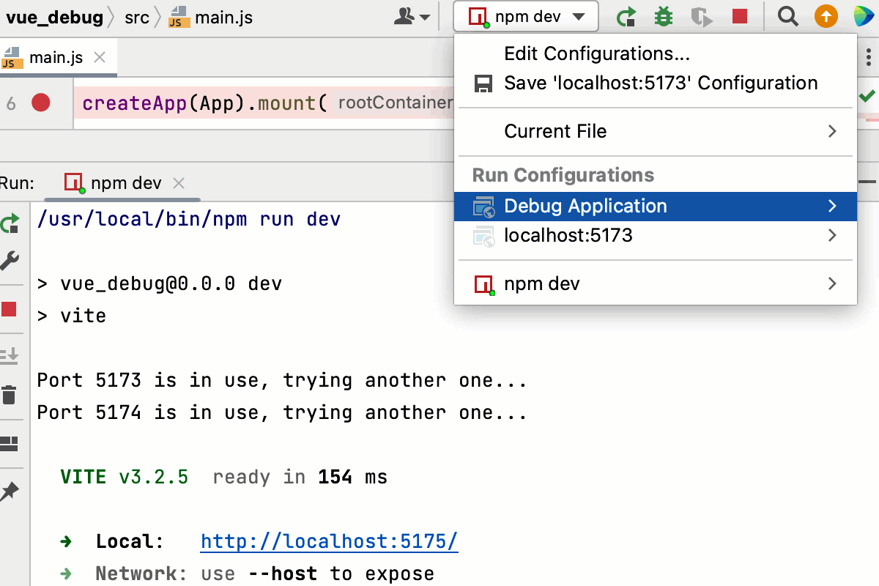Open the npm dev configuration dropdown
This screenshot has height=586, width=879.
point(525,16)
